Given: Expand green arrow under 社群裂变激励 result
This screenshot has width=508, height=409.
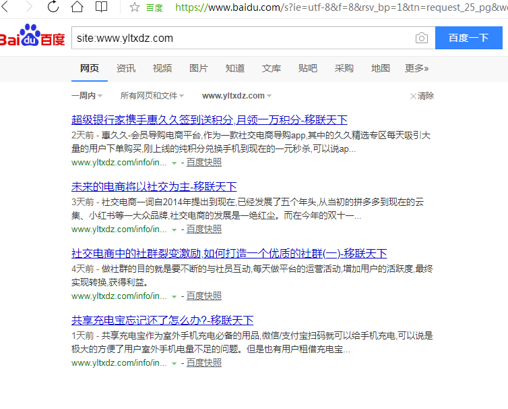Looking at the screenshot, I should 174,297.
